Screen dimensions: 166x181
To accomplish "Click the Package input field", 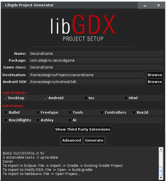I will 96,60.
